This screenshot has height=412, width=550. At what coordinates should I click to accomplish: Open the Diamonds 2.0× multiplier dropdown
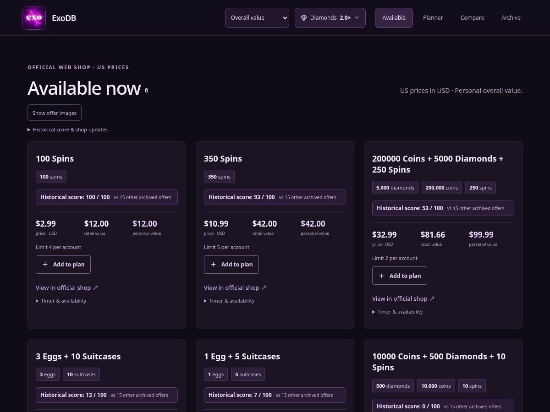[x=330, y=18]
